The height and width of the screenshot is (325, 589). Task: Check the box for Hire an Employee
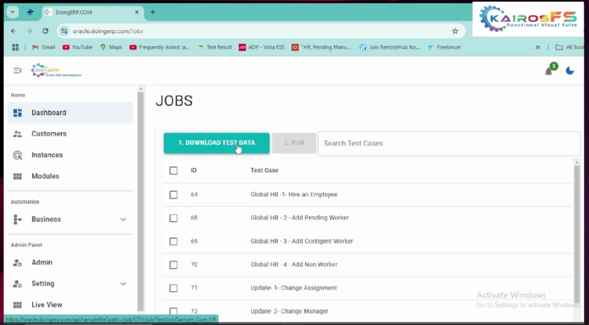[x=174, y=195]
